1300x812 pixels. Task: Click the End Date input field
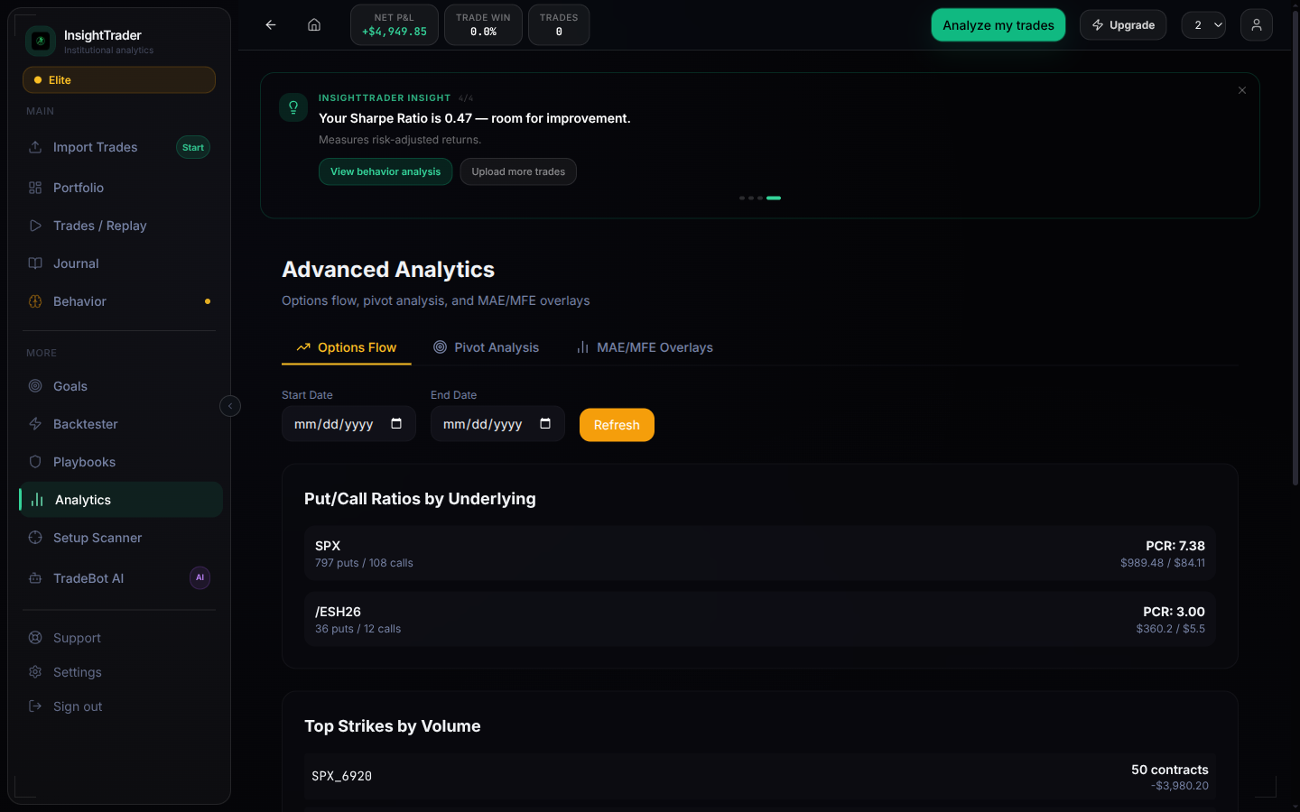click(487, 424)
